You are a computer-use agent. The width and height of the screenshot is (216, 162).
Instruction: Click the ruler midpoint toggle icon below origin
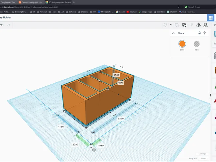(94, 150)
